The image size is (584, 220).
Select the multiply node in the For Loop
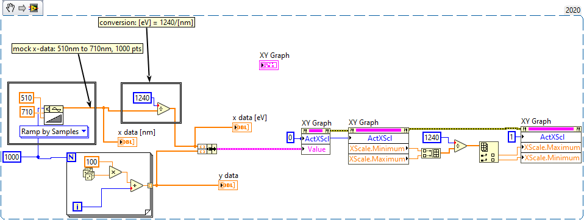point(115,171)
